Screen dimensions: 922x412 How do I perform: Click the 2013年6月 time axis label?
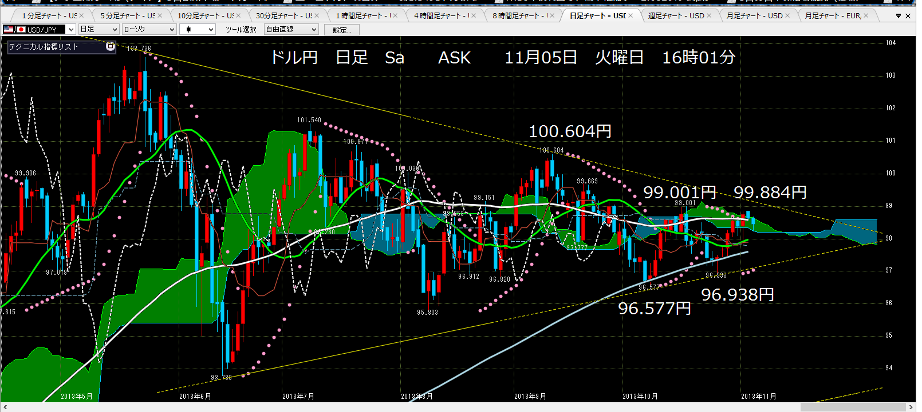click(195, 396)
